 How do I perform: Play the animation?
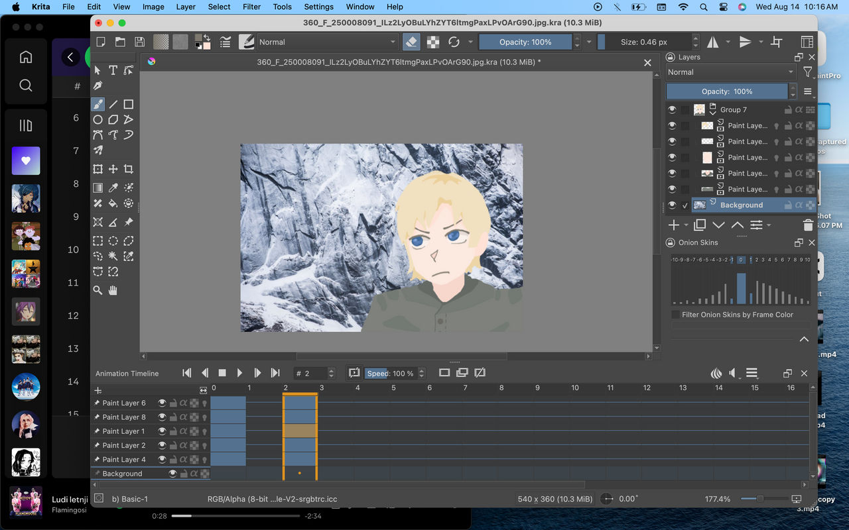239,373
